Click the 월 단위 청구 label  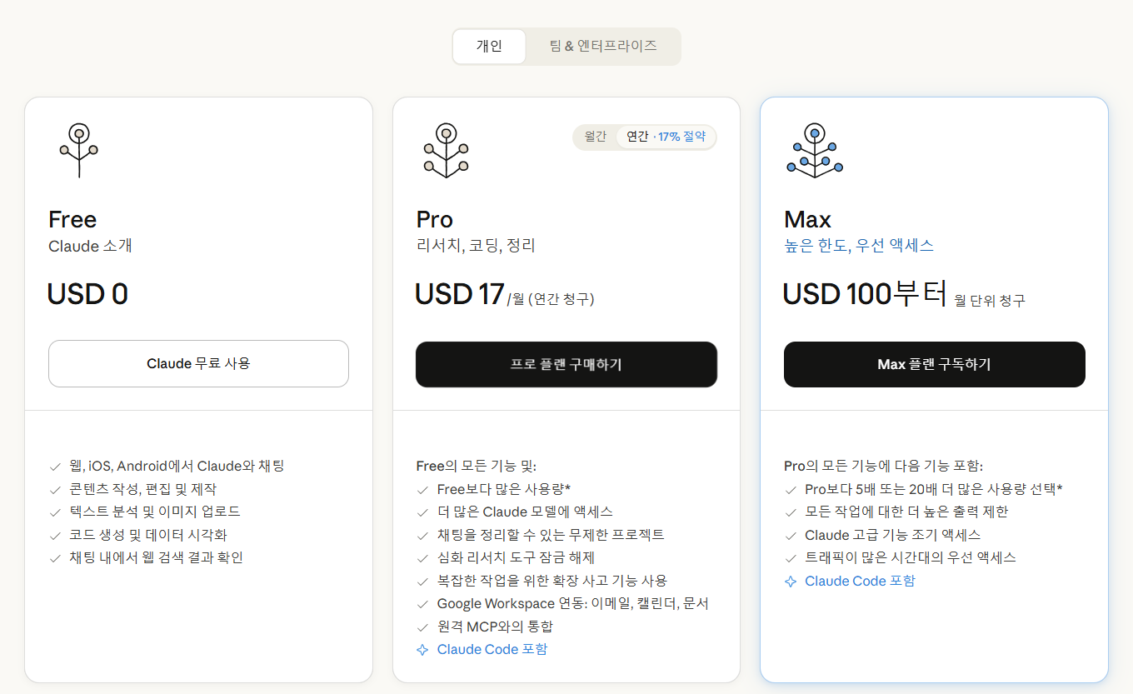[990, 301]
